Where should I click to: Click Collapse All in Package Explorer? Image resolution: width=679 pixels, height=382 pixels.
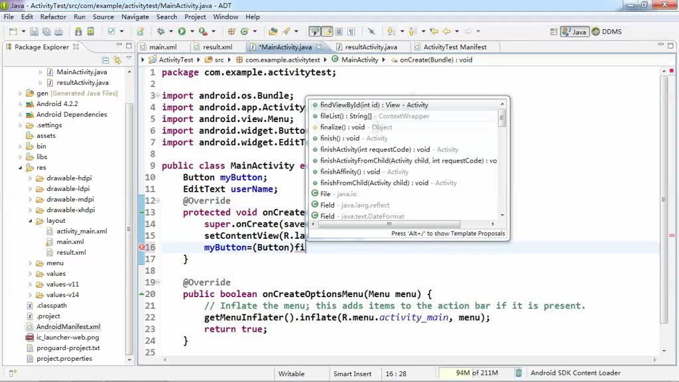point(105,59)
